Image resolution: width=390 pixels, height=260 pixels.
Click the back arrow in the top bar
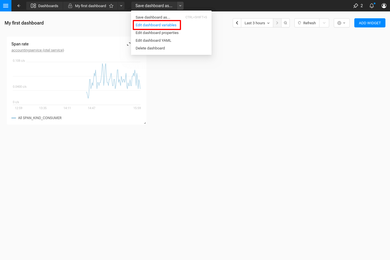point(19,6)
